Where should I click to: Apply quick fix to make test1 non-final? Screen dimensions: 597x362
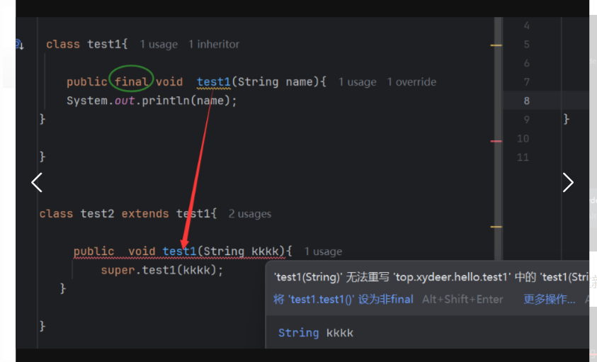[x=343, y=299]
